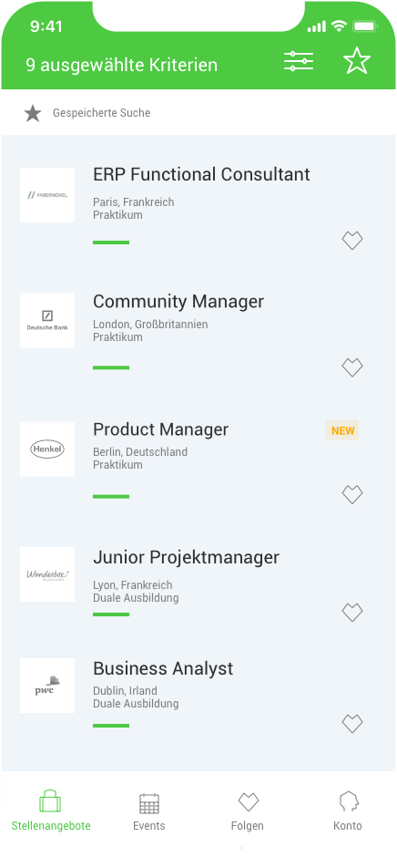Select the Fabernovel company logo
Screen dimensions: 397x857
click(x=47, y=195)
